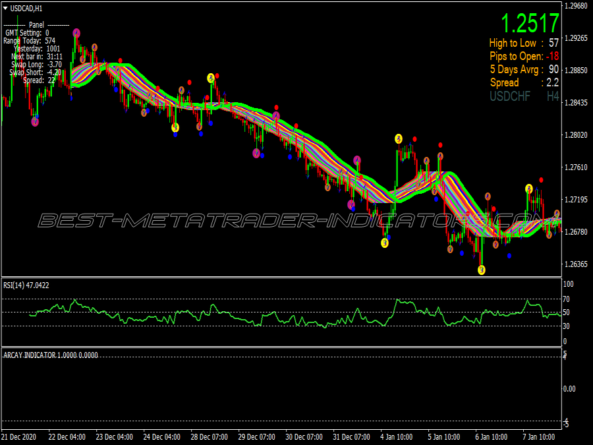Click the 1.27195 price axis label
This screenshot has width=593, height=445.
(576, 199)
